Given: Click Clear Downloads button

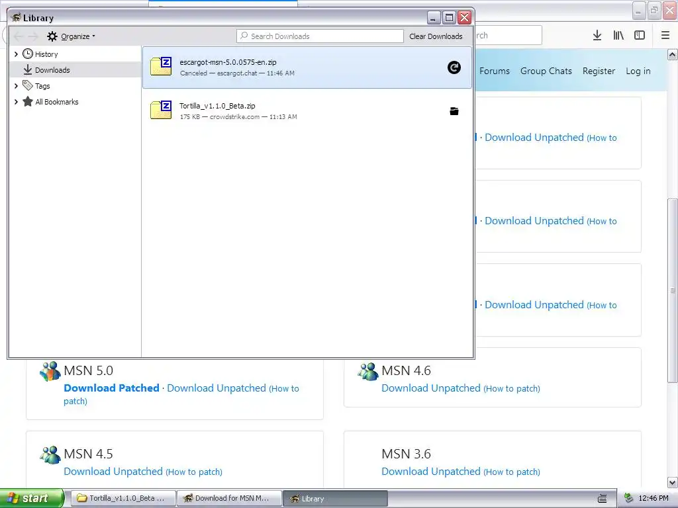Looking at the screenshot, I should pyautogui.click(x=436, y=36).
